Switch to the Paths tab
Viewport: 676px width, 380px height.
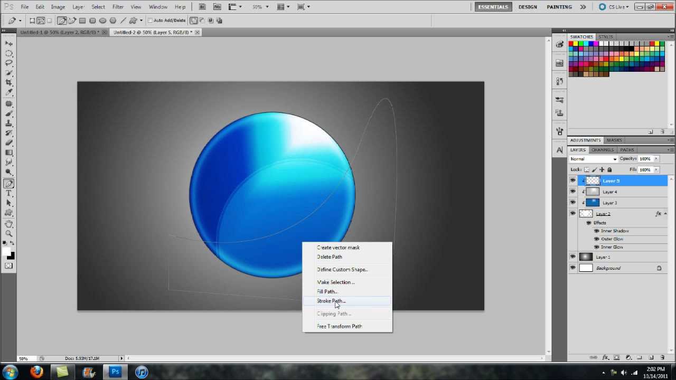pos(627,150)
